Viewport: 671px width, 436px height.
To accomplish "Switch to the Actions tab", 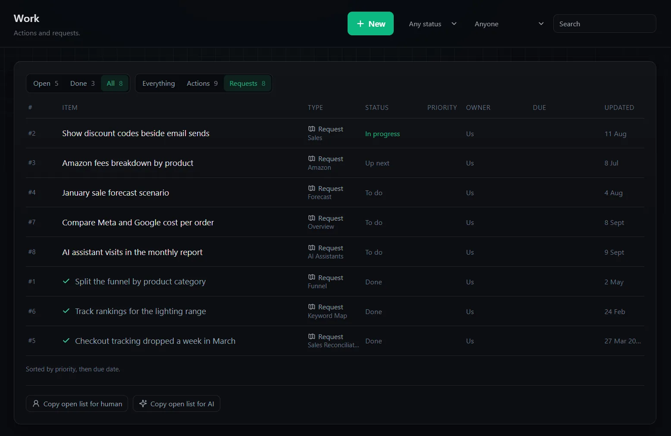I will (x=202, y=84).
